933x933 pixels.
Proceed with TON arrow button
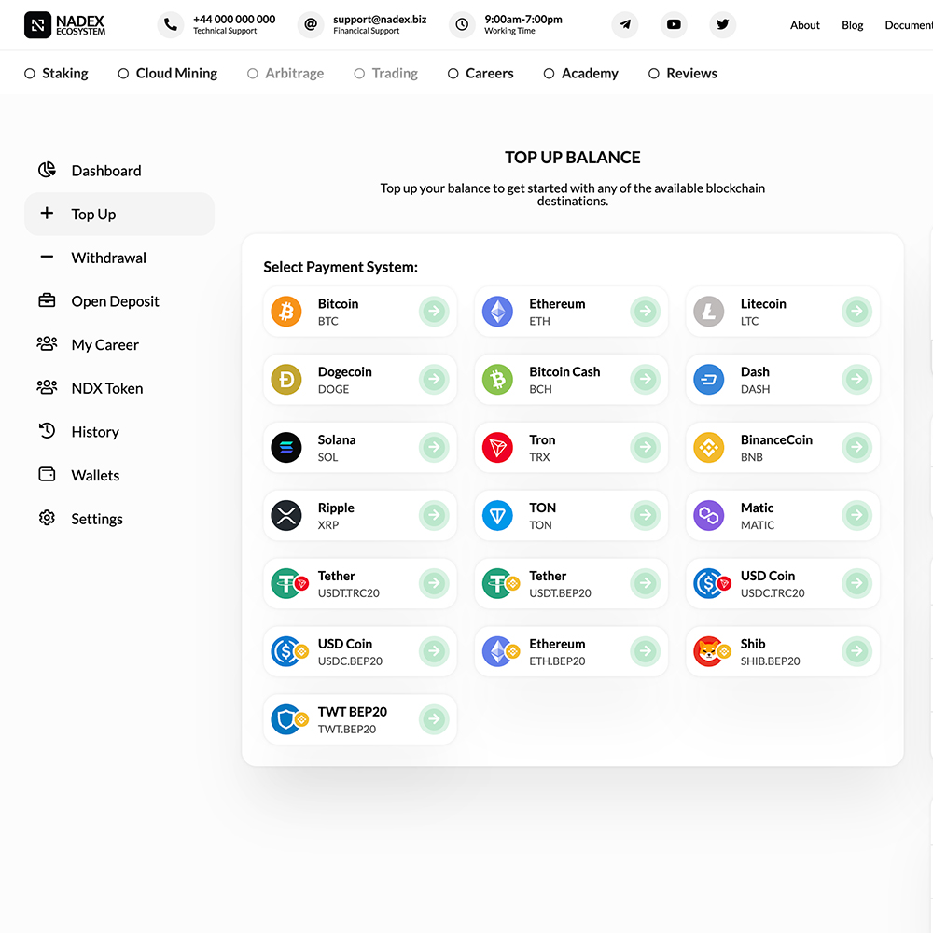pyautogui.click(x=645, y=515)
